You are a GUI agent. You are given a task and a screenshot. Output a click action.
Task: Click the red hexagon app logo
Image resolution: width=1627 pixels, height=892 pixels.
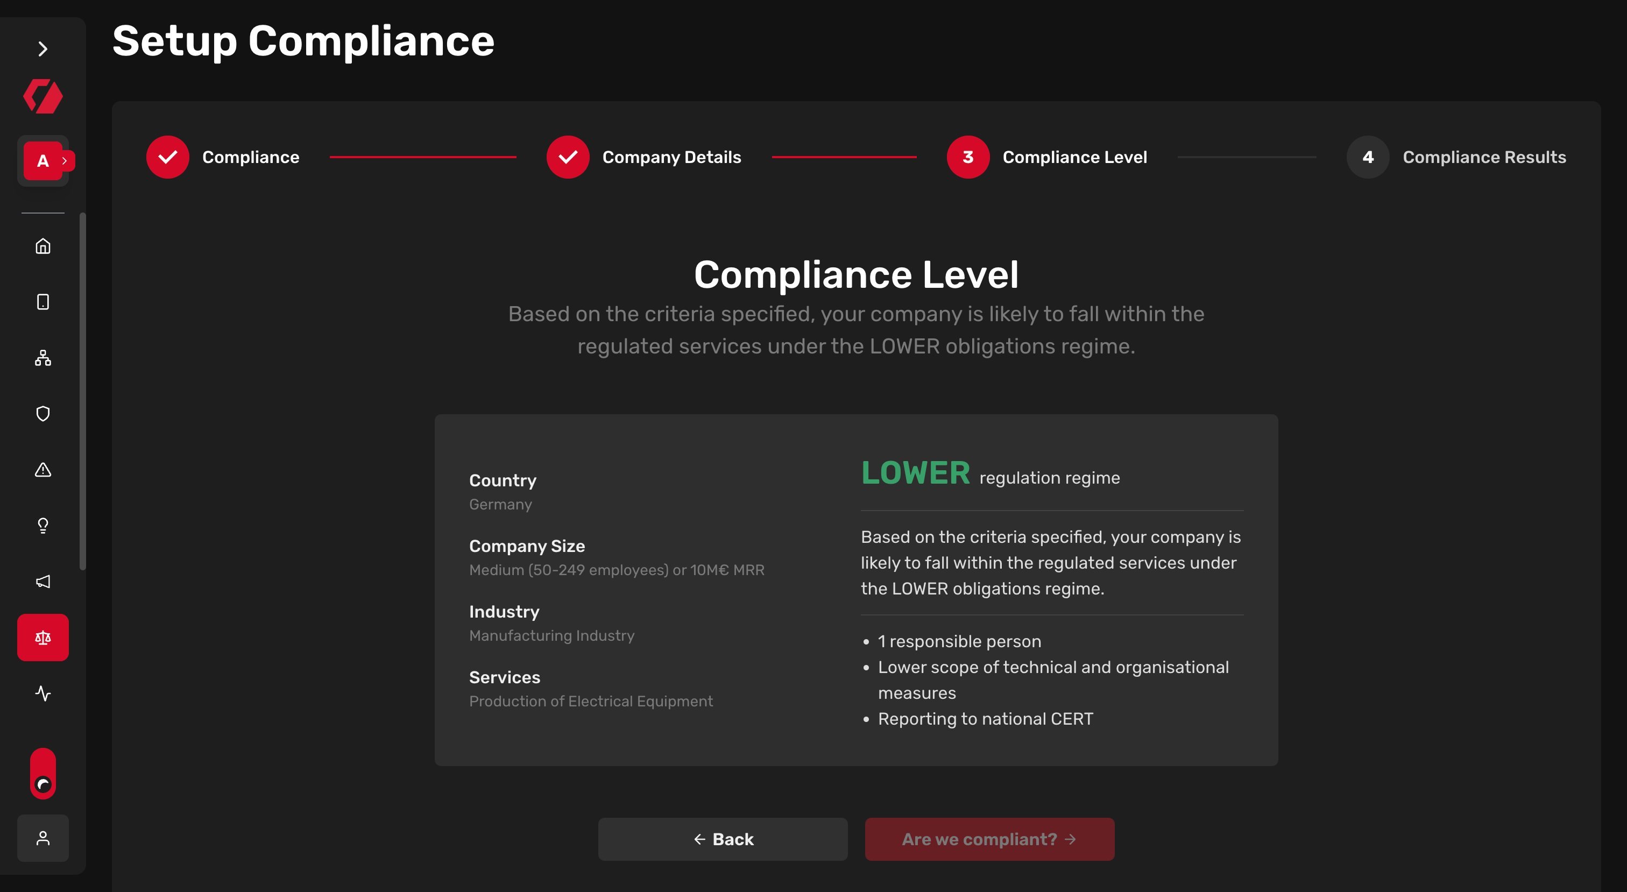coord(43,96)
